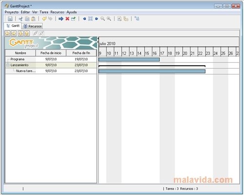Image resolution: width=244 pixels, height=195 pixels.
Task: Click the Zoom out magnifier icon
Action: (103, 19)
